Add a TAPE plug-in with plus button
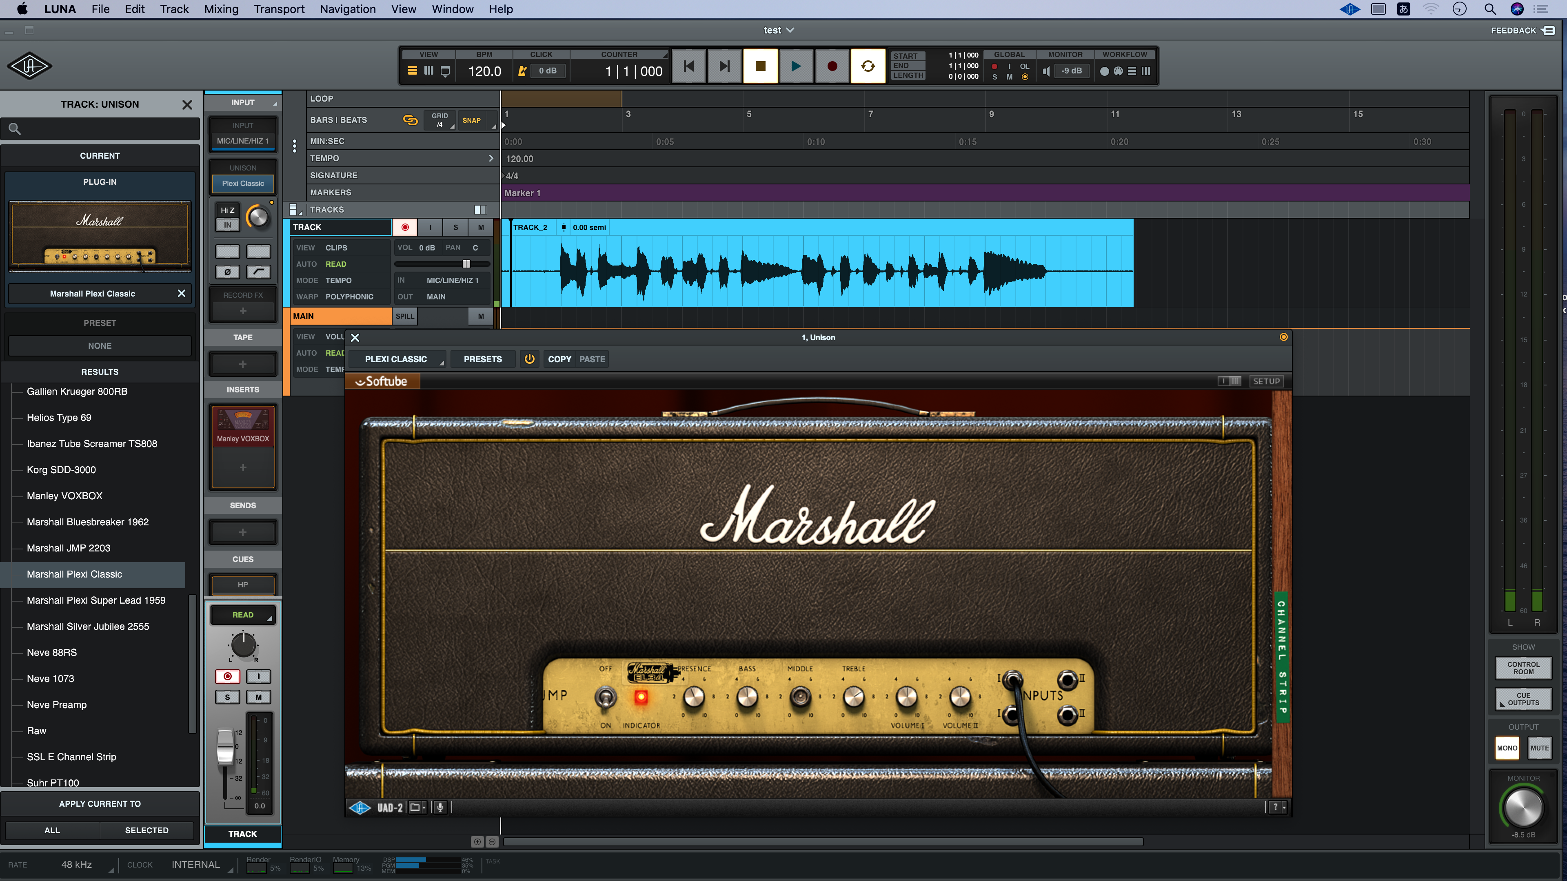The height and width of the screenshot is (881, 1567). (243, 364)
